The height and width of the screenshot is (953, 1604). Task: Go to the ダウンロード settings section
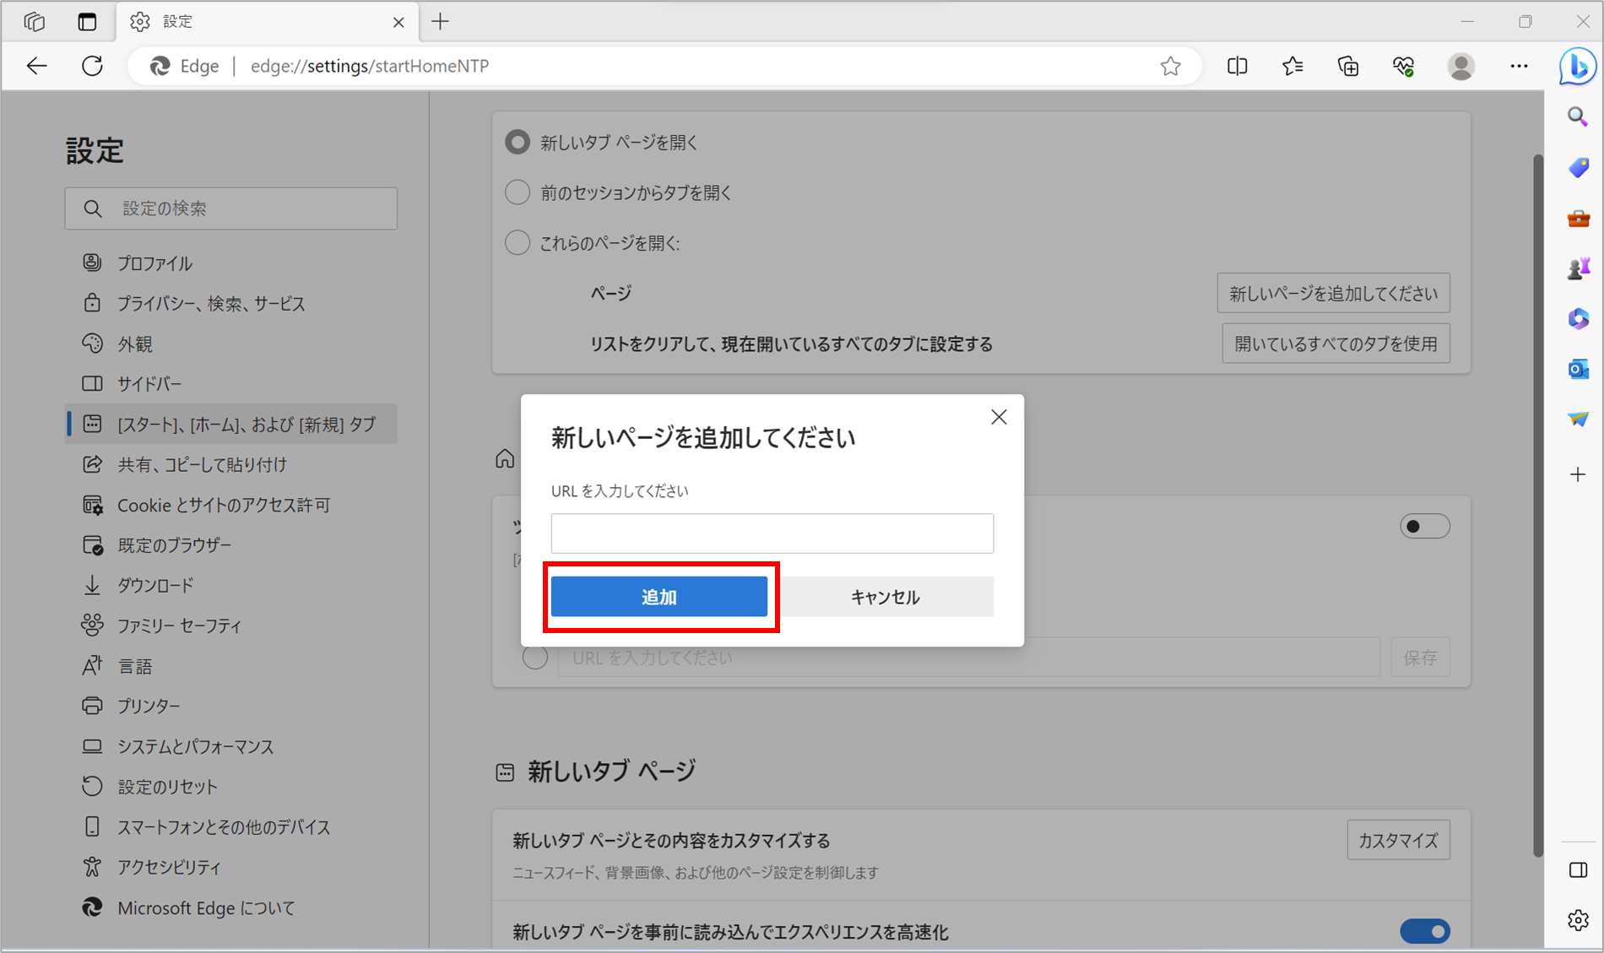point(155,585)
